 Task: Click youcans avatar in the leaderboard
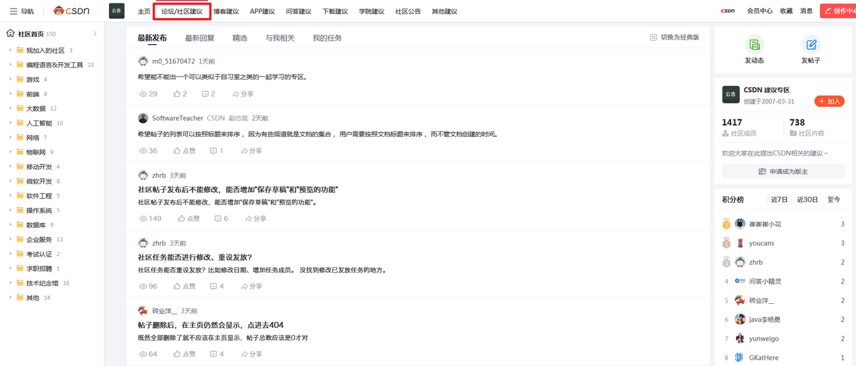coord(740,243)
